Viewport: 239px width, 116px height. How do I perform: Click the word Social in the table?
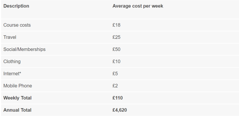(x=10, y=49)
